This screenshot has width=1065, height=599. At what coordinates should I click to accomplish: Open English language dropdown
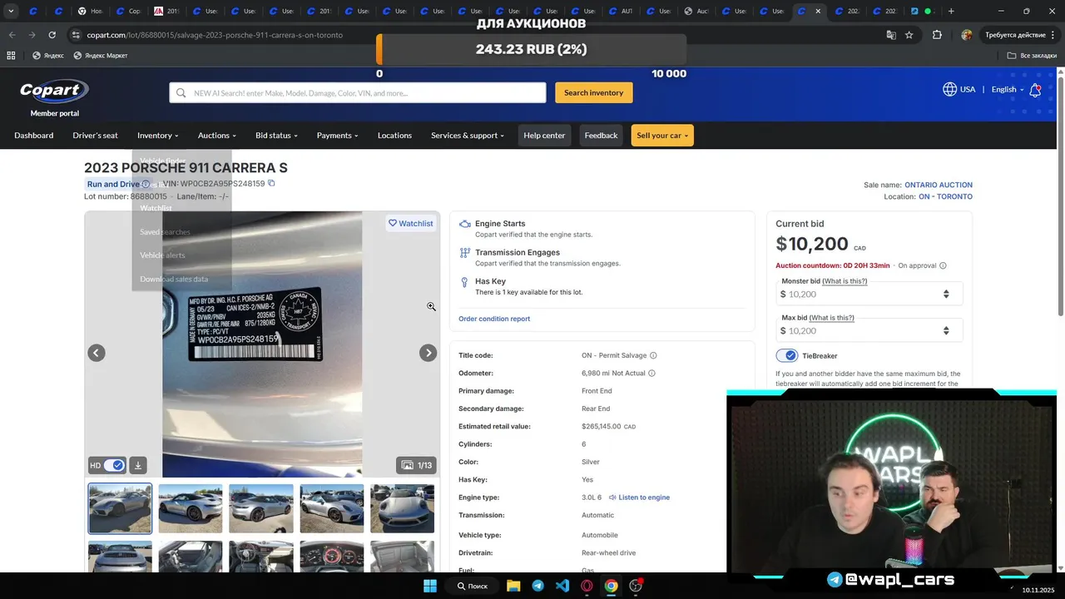click(x=1007, y=89)
